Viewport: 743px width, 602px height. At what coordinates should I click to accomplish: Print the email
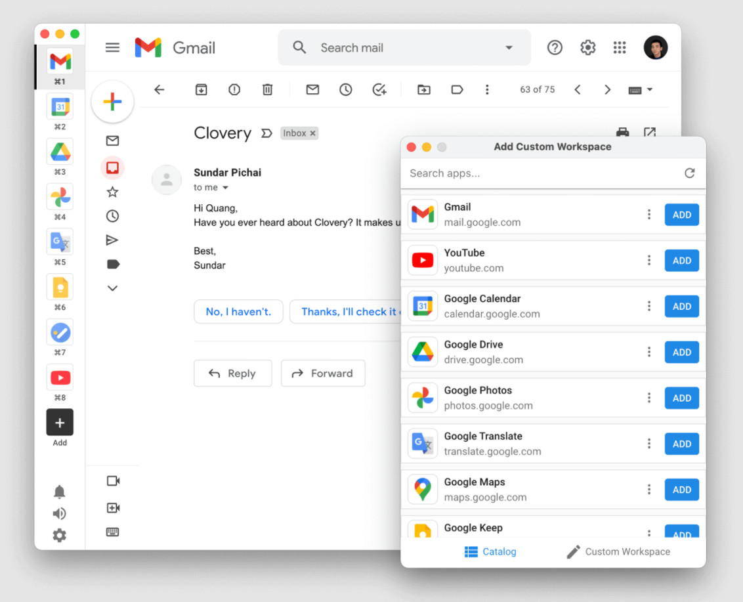[x=623, y=133]
